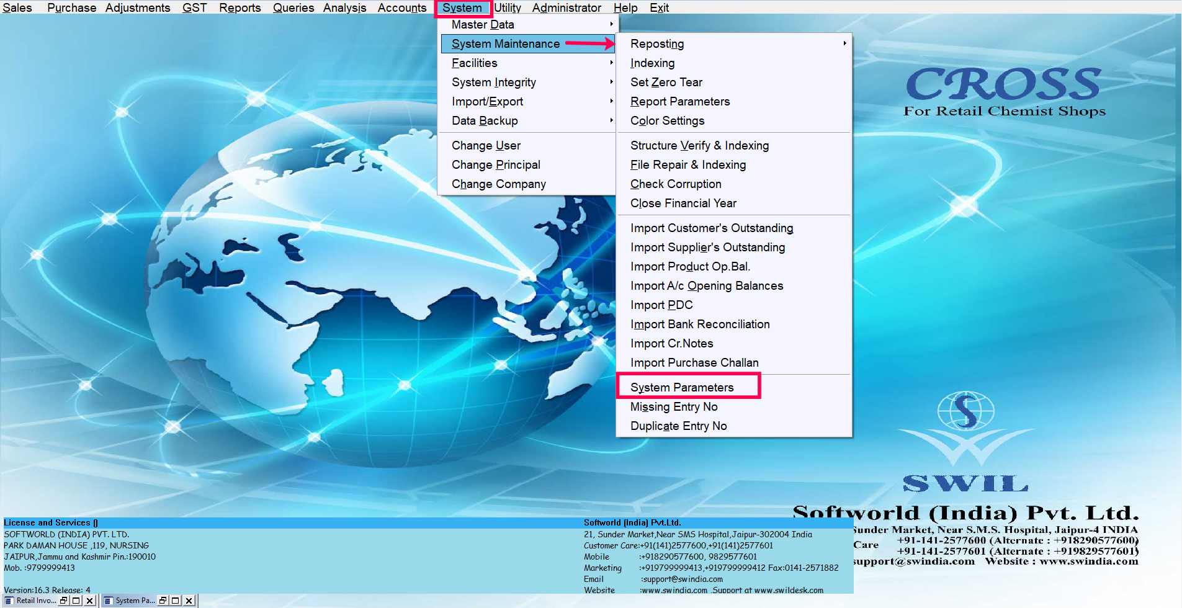
Task: Open Report Parameters
Action: tap(733, 101)
